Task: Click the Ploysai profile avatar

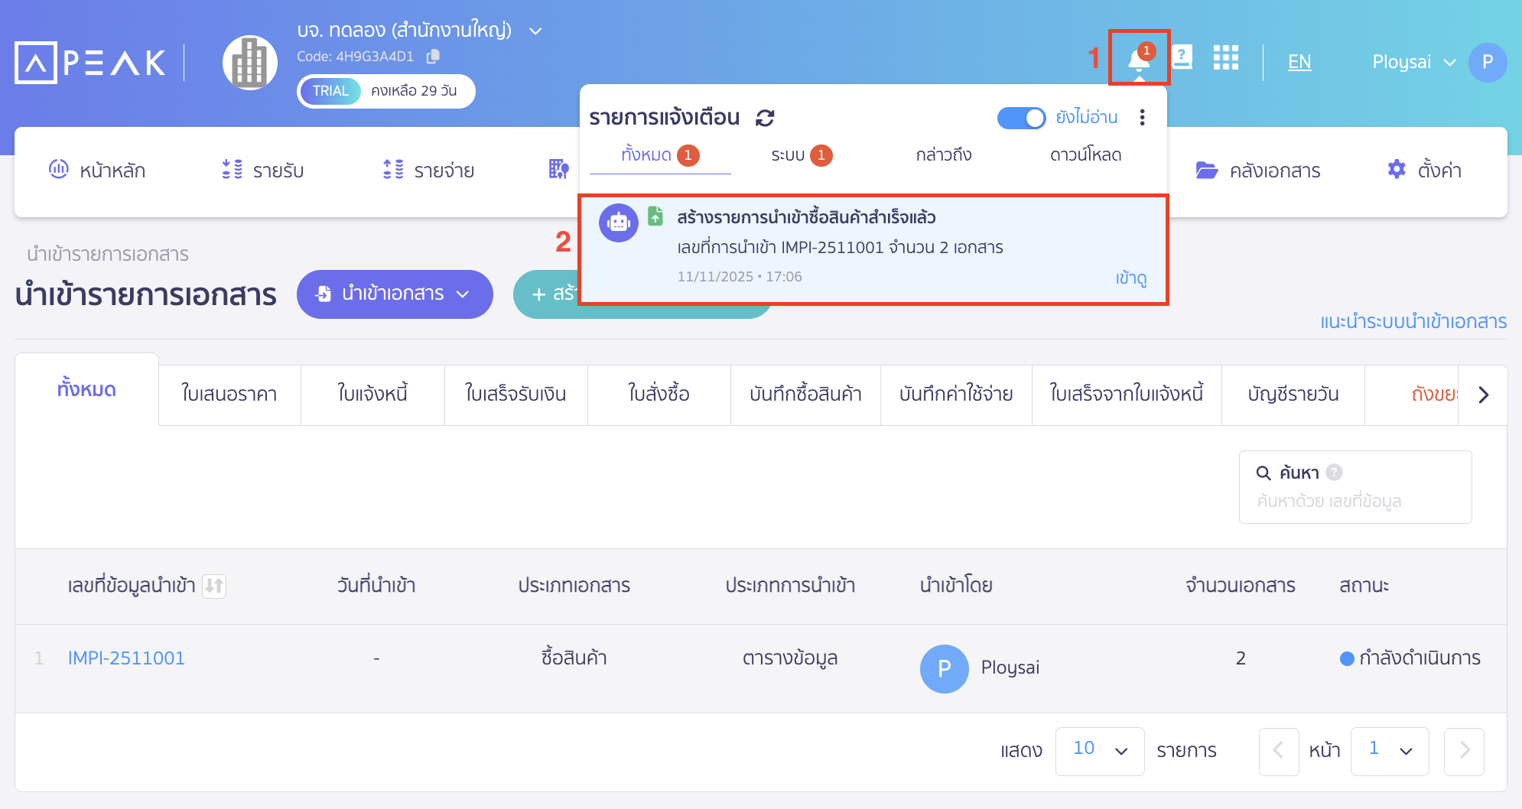Action: (1488, 62)
